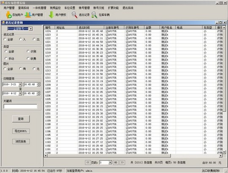Click the 关键词 keyword input field
Image resolution: width=228 pixels, height=173 pixels.
(x=20, y=106)
